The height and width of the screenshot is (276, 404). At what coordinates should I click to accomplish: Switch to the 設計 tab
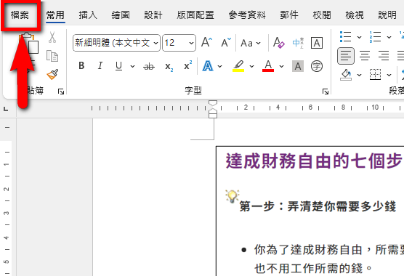(x=153, y=15)
